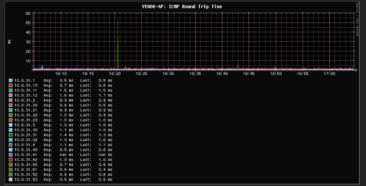Click the red swatch next to 10.0.31.20
This screenshot has height=186, width=366.
(x=10, y=105)
